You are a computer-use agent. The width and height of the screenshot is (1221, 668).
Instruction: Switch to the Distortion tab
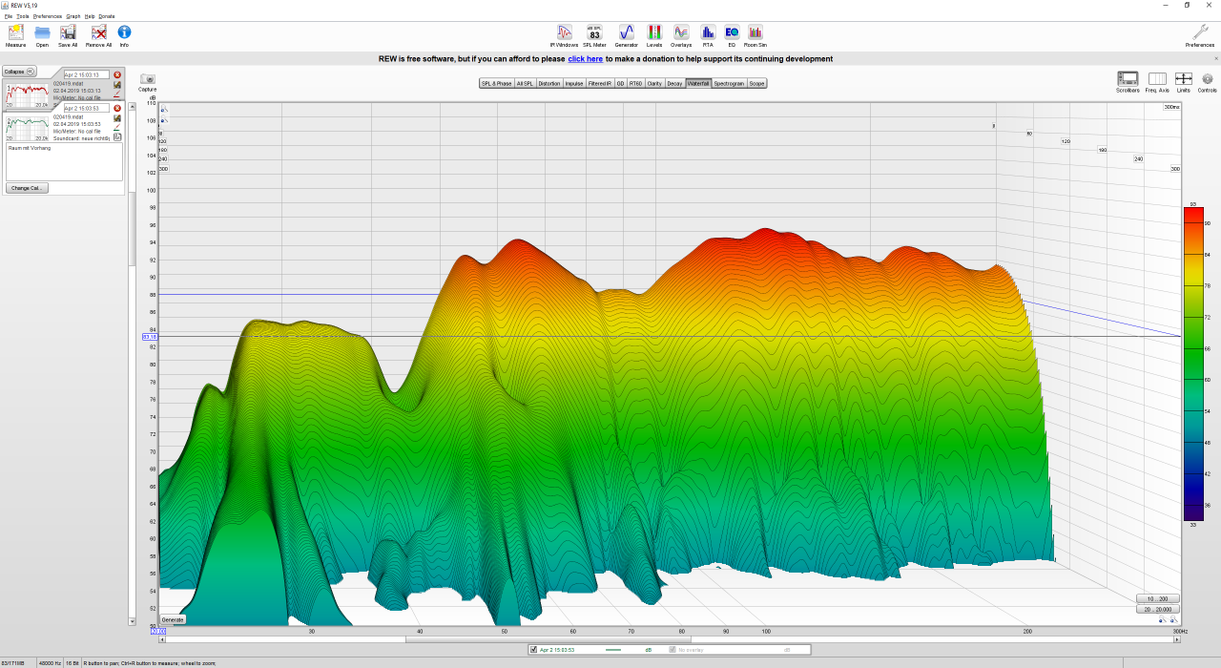tap(549, 83)
